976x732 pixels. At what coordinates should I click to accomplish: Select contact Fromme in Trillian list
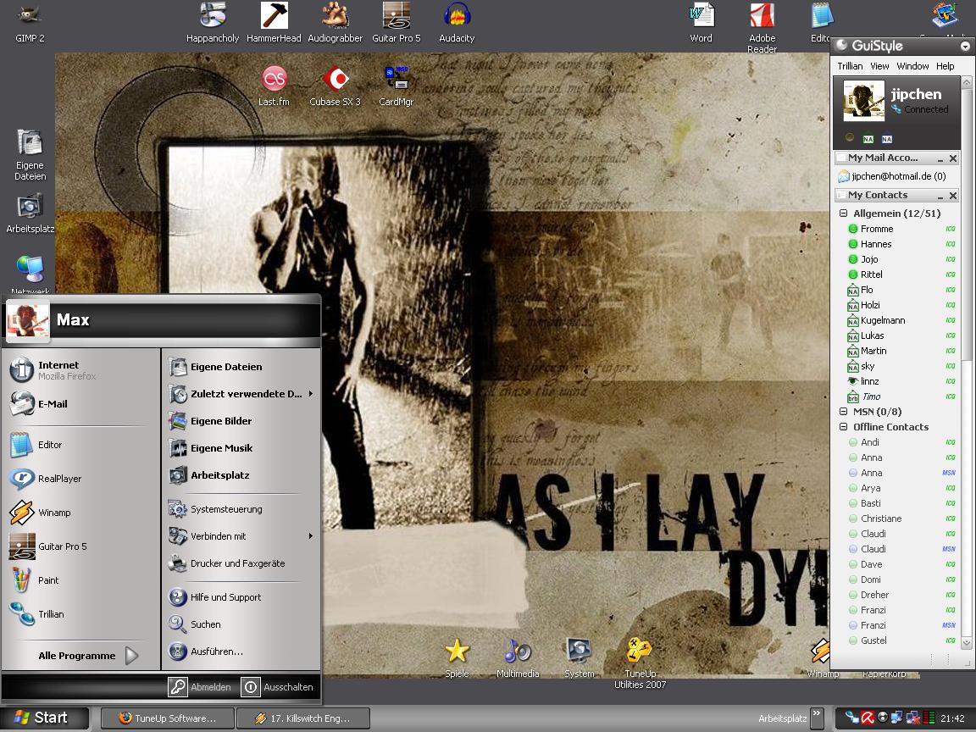pyautogui.click(x=876, y=229)
